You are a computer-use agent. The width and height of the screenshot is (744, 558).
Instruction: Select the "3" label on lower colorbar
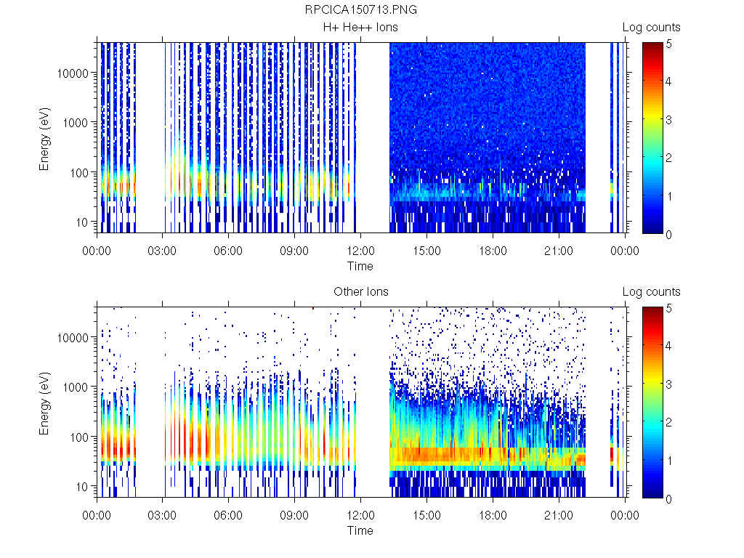tap(669, 384)
